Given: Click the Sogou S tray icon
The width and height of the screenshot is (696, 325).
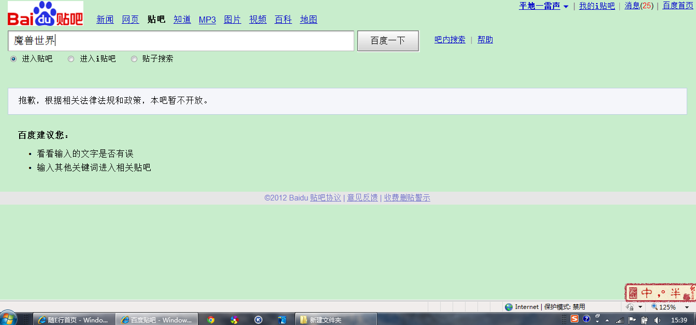Looking at the screenshot, I should click(575, 319).
